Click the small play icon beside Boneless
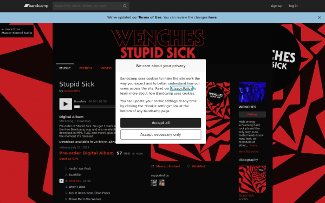The image size is (325, 203). pyautogui.click(x=61, y=181)
